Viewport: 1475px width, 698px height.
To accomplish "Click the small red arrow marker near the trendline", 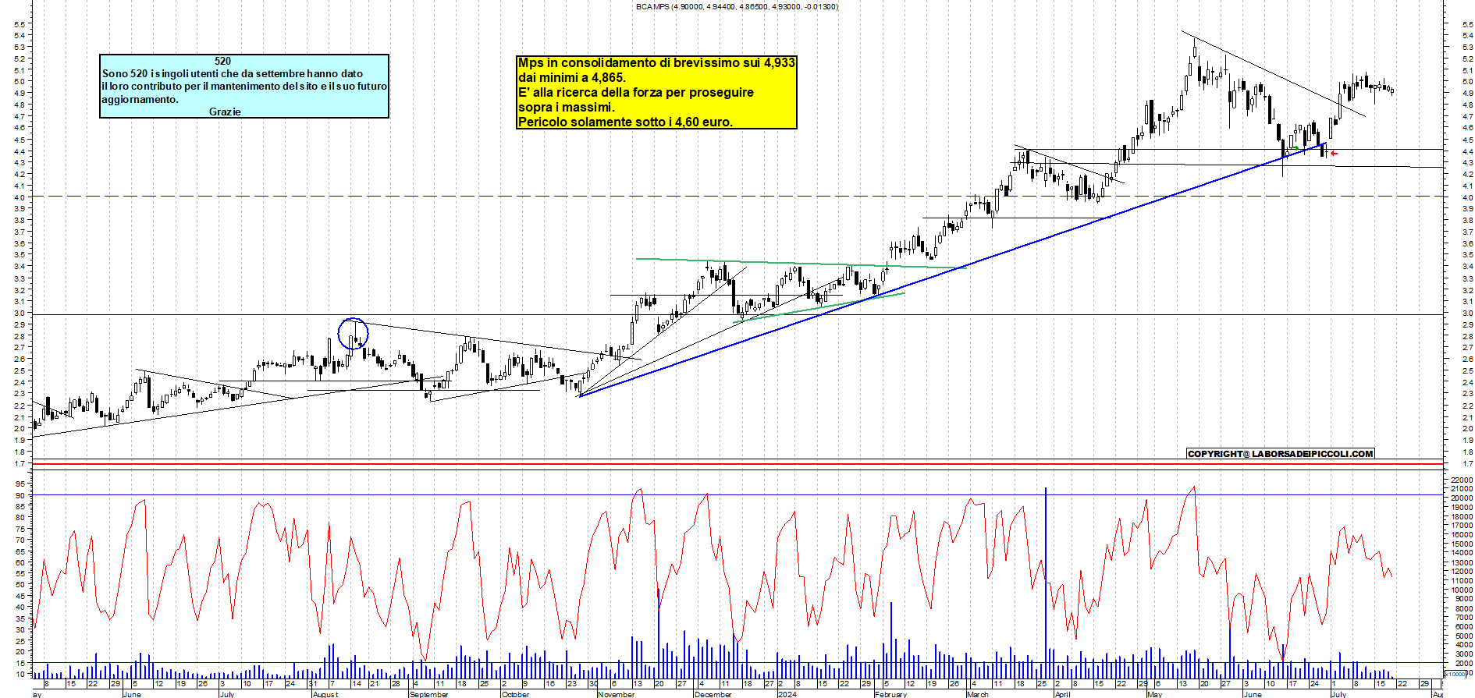I will [x=1334, y=154].
